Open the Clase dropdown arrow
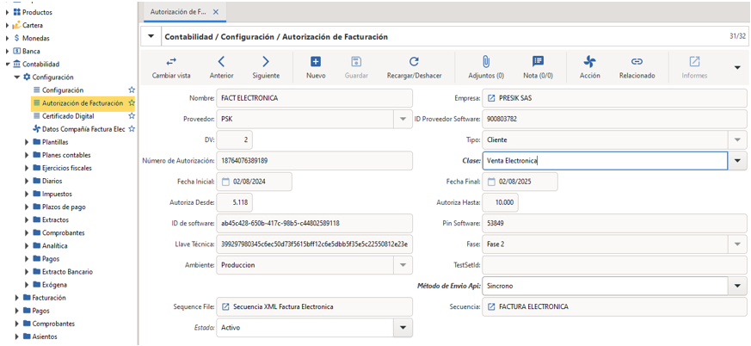The height and width of the screenshot is (346, 751). (737, 161)
